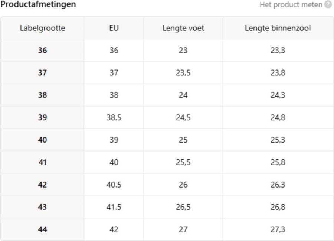Select label size 39 row
Screen dimensions: 334x241
coord(167,118)
